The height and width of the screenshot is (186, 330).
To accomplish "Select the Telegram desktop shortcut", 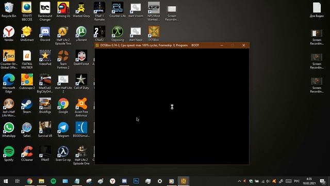I will point(63,130).
